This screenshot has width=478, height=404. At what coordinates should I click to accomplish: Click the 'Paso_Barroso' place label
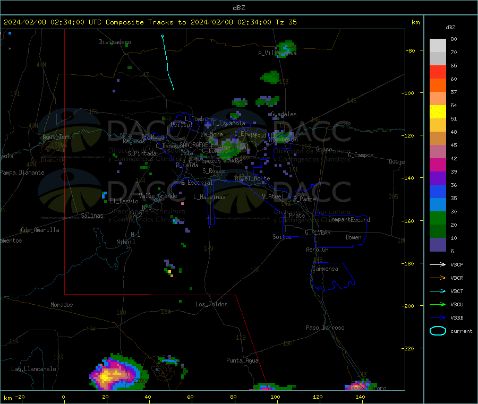pyautogui.click(x=325, y=328)
